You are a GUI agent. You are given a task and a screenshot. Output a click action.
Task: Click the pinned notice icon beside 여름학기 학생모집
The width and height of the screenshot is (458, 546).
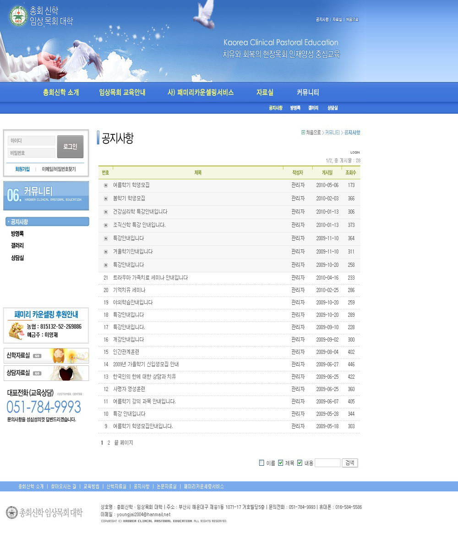[x=106, y=185]
